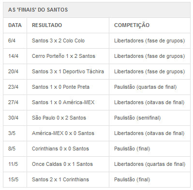The image size is (193, 190).
Task: Select the RESULTADO column header
Action: (47, 25)
